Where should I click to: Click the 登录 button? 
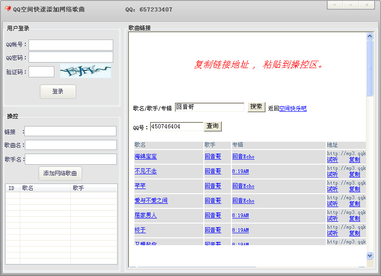(58, 92)
